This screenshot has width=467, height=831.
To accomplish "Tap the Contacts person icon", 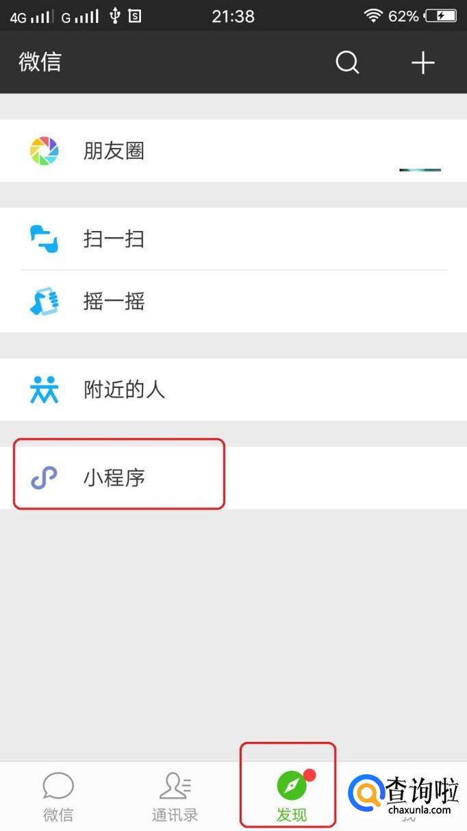I will coord(175,786).
